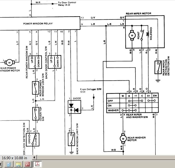Viewport: 175px width, 168px height.
Task: Click the rear washer motor symbol
Action: pos(123,138)
